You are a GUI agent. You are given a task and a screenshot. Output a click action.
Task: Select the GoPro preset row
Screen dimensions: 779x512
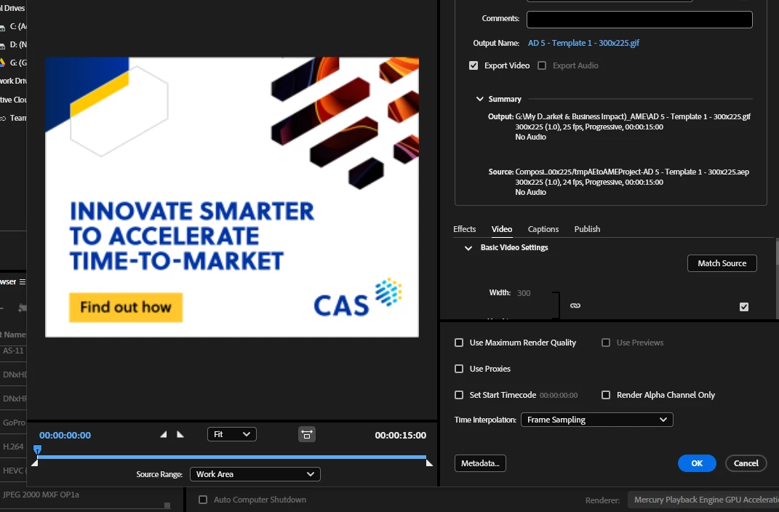coord(13,423)
